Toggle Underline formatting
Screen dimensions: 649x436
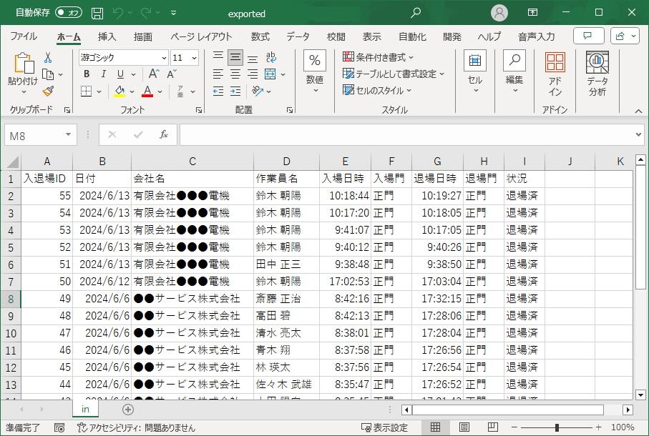click(x=120, y=74)
